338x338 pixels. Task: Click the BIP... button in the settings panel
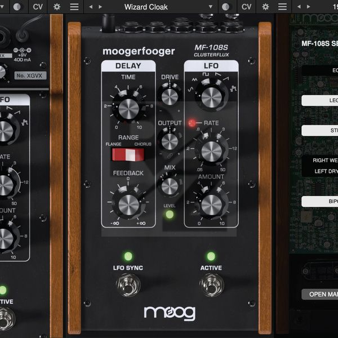[319, 201]
